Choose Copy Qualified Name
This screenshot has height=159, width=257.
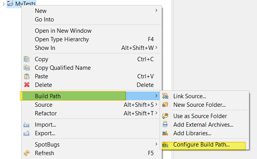[63, 68]
